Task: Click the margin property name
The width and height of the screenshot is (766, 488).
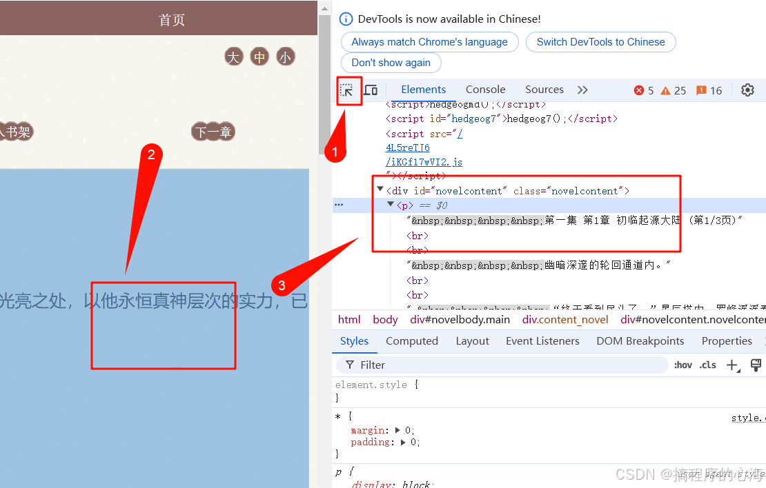Action: 367,430
